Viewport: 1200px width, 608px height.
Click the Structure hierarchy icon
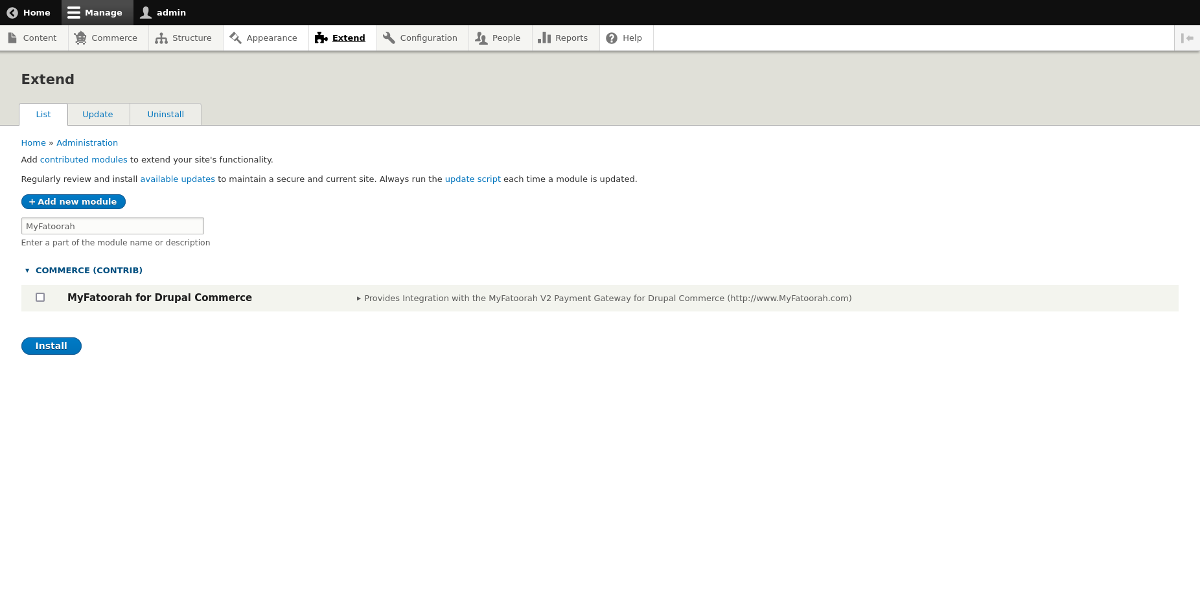coord(161,38)
